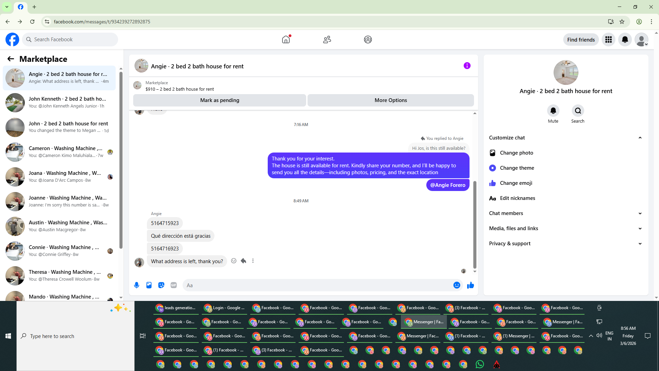Open the sticker picker icon
659x371 pixels.
pos(161,285)
